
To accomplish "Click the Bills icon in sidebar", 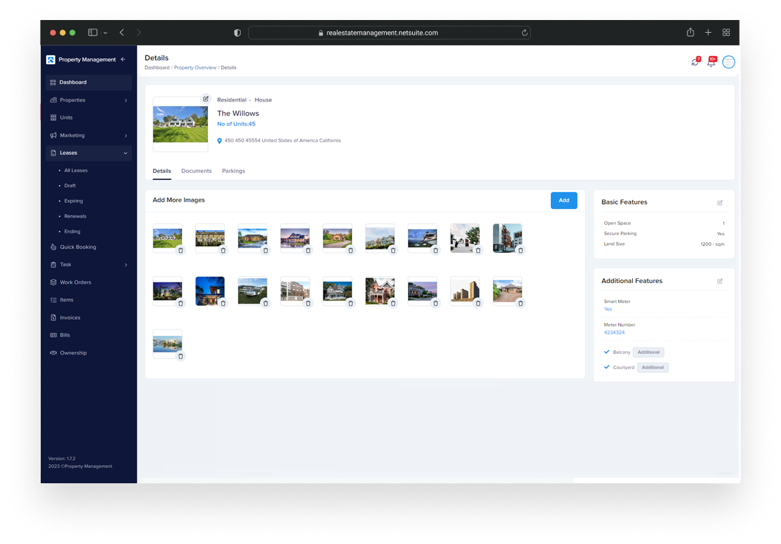I will tap(53, 335).
